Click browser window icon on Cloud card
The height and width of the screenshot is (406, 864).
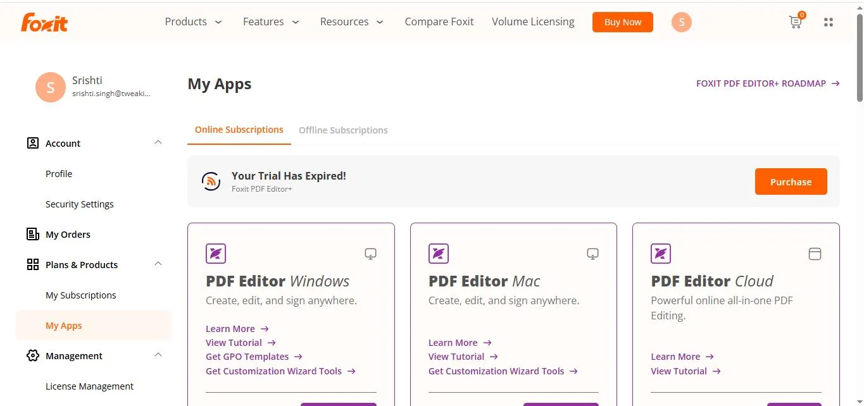tap(815, 254)
